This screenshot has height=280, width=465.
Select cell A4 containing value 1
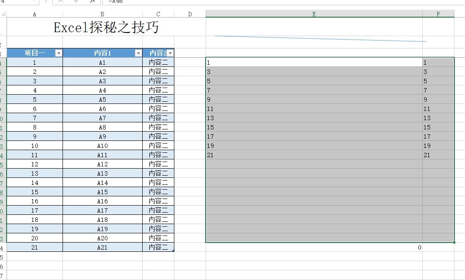[x=34, y=62]
